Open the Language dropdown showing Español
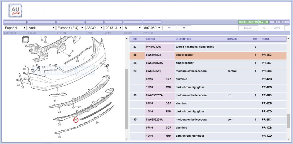Image resolution: width=293 pixels, height=144 pixels. pos(15,28)
